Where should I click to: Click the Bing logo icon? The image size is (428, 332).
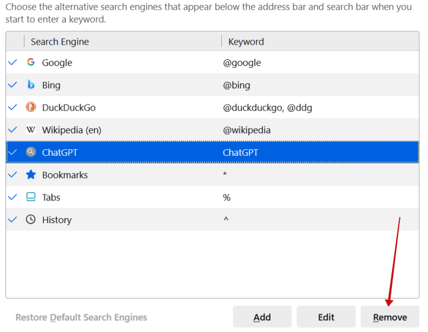(x=31, y=84)
